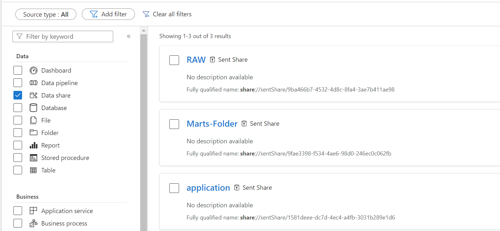Screen dimensions: 500x231
Task: Open the RAW sent share link
Action: pos(196,60)
